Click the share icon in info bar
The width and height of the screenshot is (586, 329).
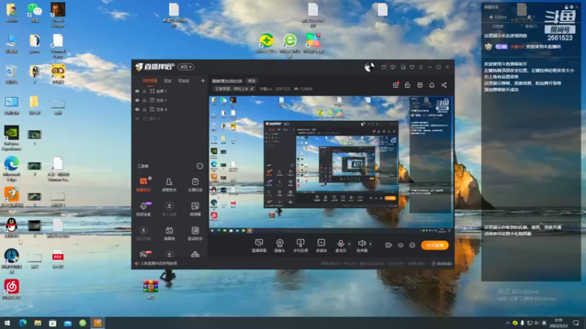(x=444, y=85)
